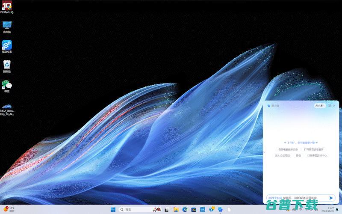The height and width of the screenshot is (214, 342).
Task: Select the blue gear driver tool icon
Action: point(7,45)
